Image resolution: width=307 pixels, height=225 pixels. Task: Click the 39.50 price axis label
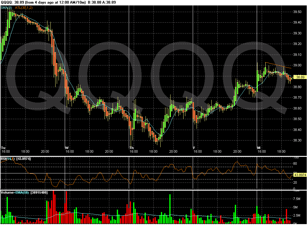[x=297, y=12]
